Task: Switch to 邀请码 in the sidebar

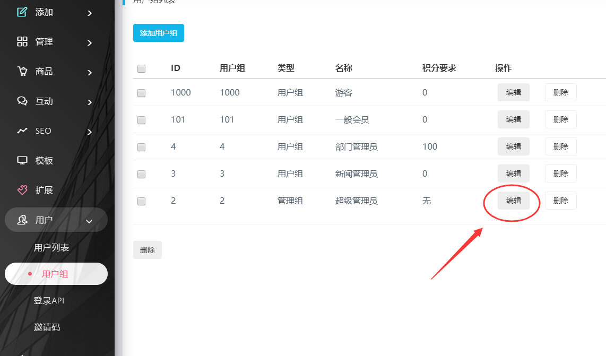Action: (x=47, y=327)
